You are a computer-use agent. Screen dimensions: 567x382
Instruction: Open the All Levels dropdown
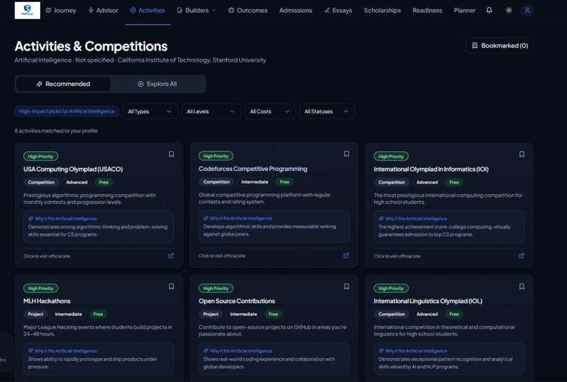[x=211, y=111]
